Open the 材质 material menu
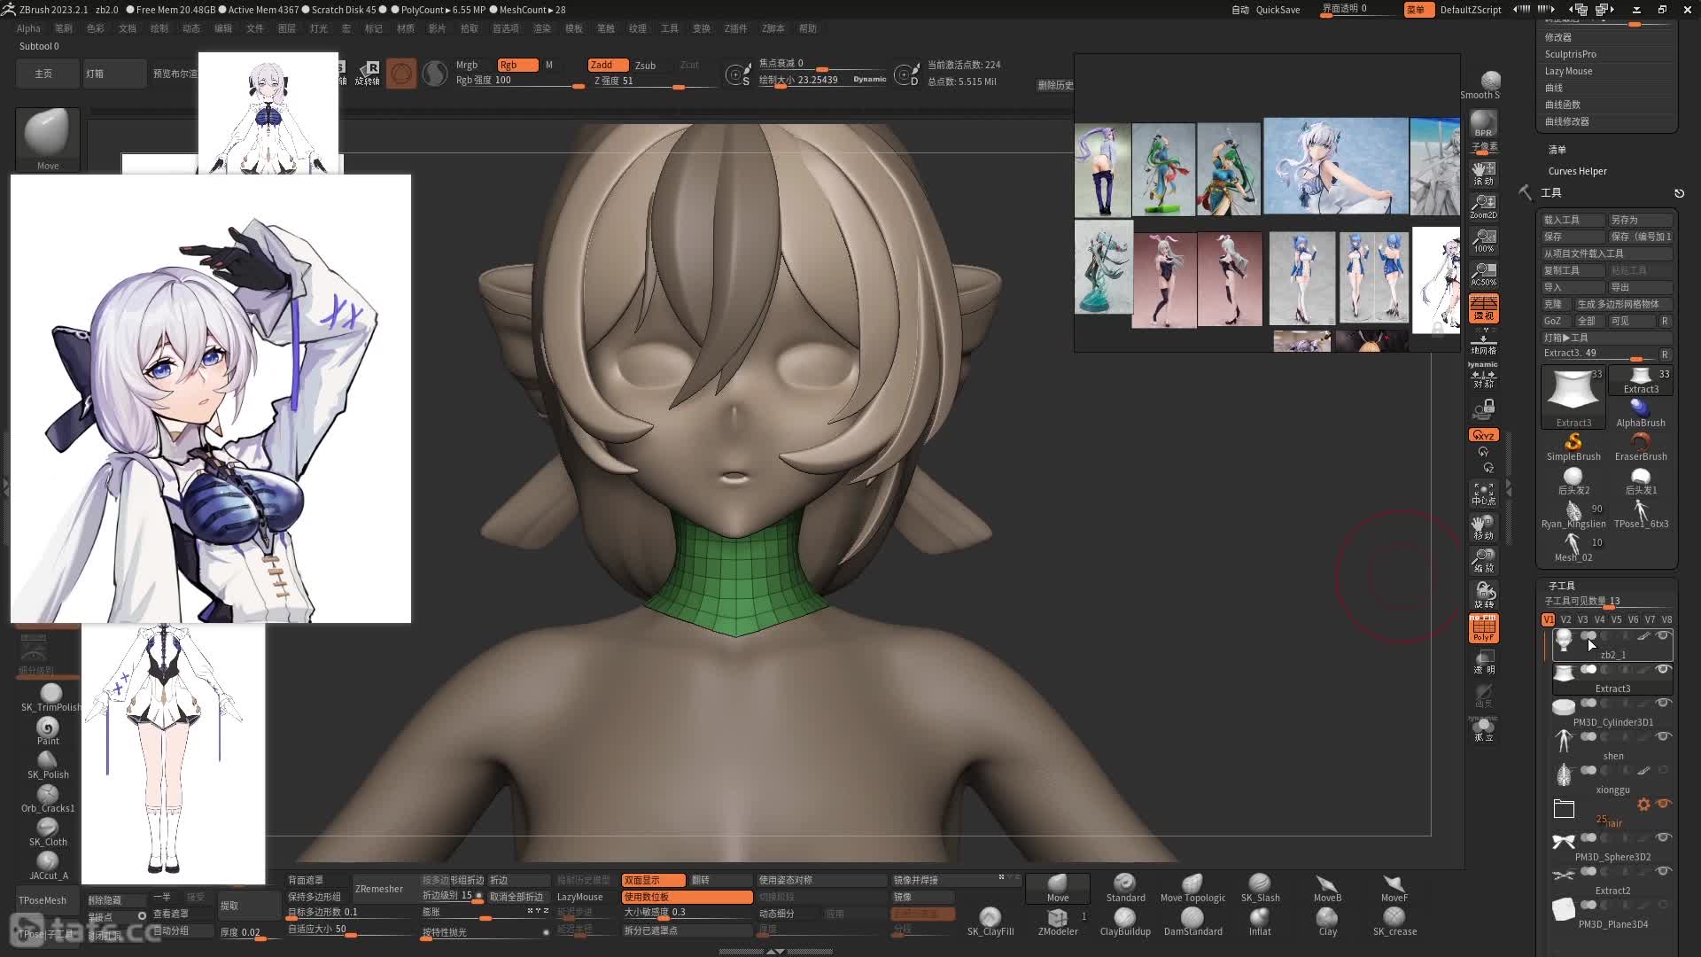This screenshot has height=957, width=1701. click(406, 28)
